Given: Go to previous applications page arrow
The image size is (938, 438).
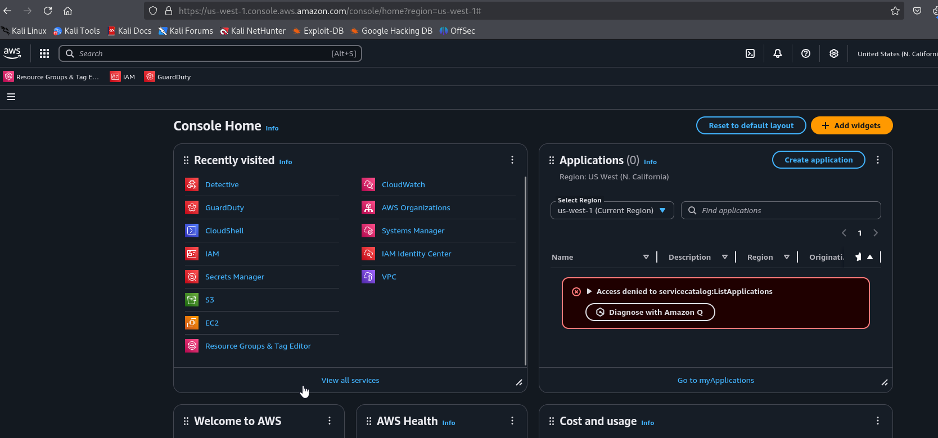Looking at the screenshot, I should click(844, 233).
